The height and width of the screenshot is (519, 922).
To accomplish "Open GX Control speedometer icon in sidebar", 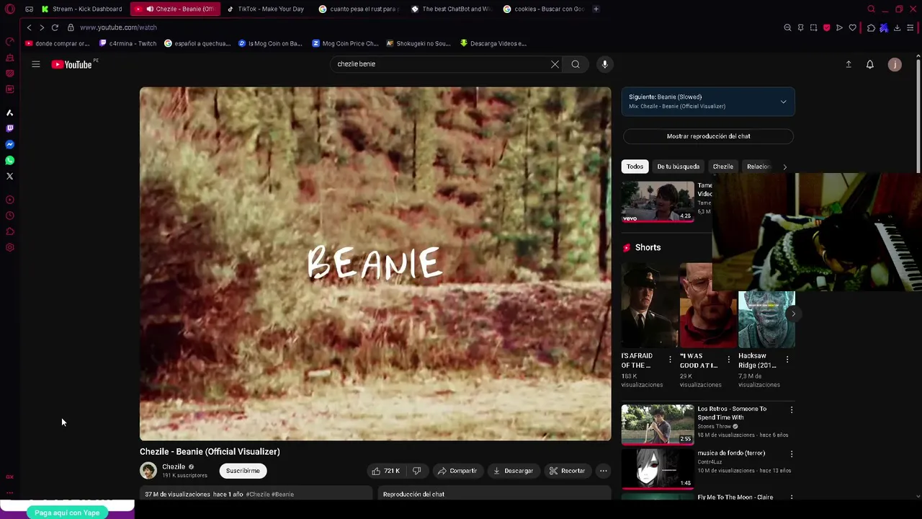I will (9, 41).
